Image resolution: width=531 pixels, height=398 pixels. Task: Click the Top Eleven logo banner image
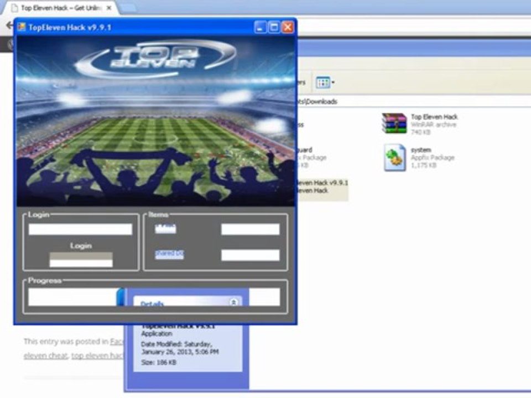click(x=156, y=121)
